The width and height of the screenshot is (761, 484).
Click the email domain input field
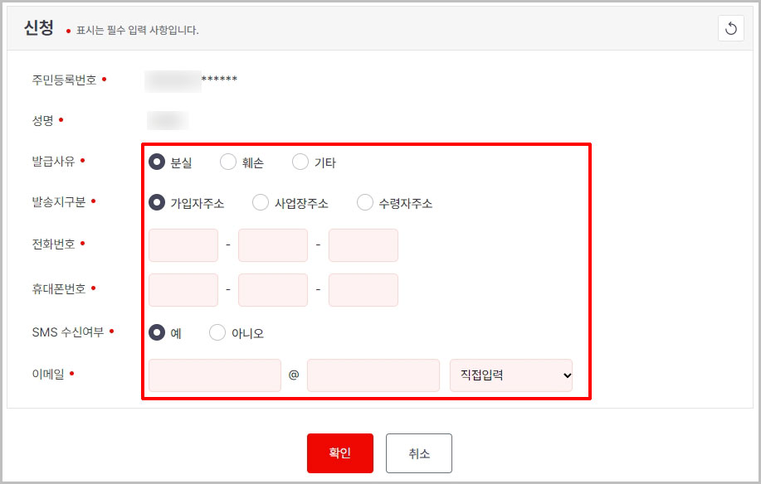[373, 375]
